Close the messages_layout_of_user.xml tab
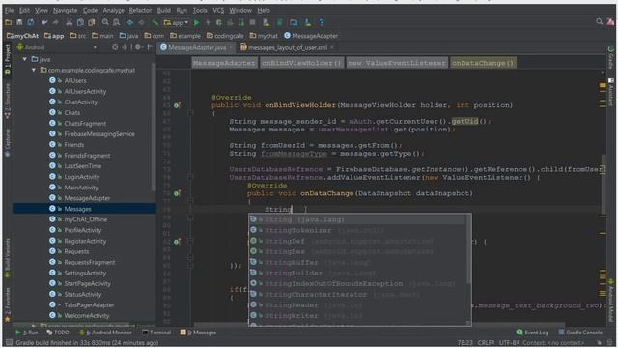Viewport: 618px width, 348px height. pyautogui.click(x=332, y=47)
